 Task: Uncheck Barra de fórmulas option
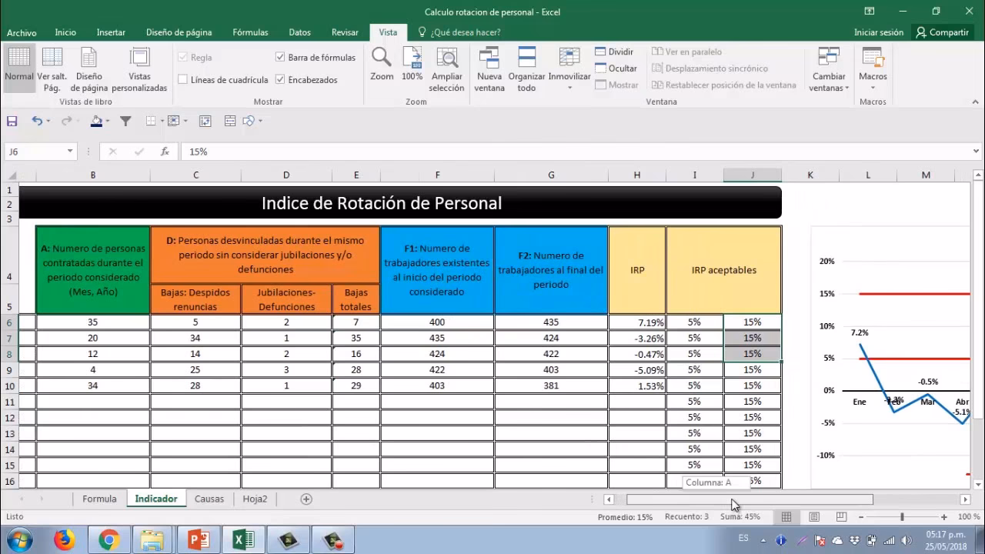pyautogui.click(x=279, y=57)
